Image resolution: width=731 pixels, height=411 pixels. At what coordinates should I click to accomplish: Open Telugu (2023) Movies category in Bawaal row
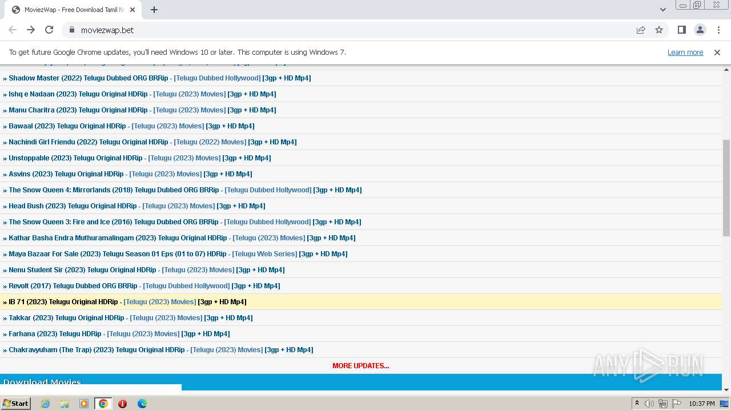pyautogui.click(x=168, y=126)
